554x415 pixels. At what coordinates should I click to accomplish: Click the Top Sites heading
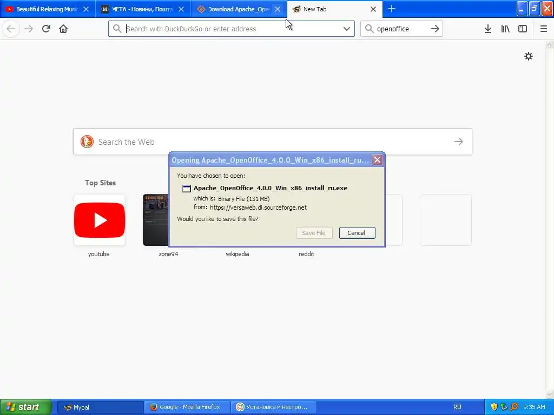pos(100,183)
